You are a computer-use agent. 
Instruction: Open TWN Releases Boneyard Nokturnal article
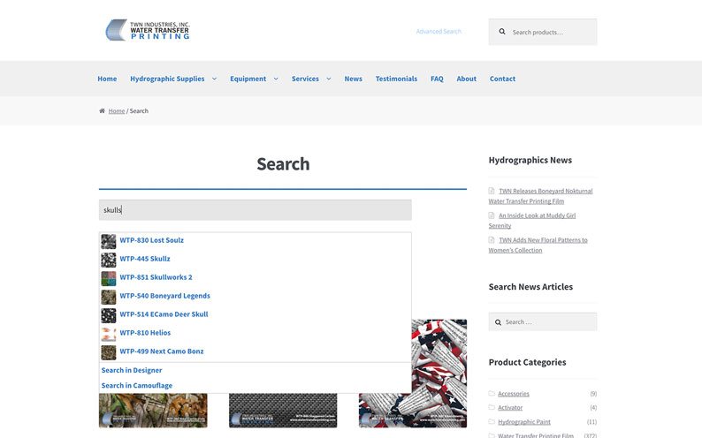(x=540, y=196)
